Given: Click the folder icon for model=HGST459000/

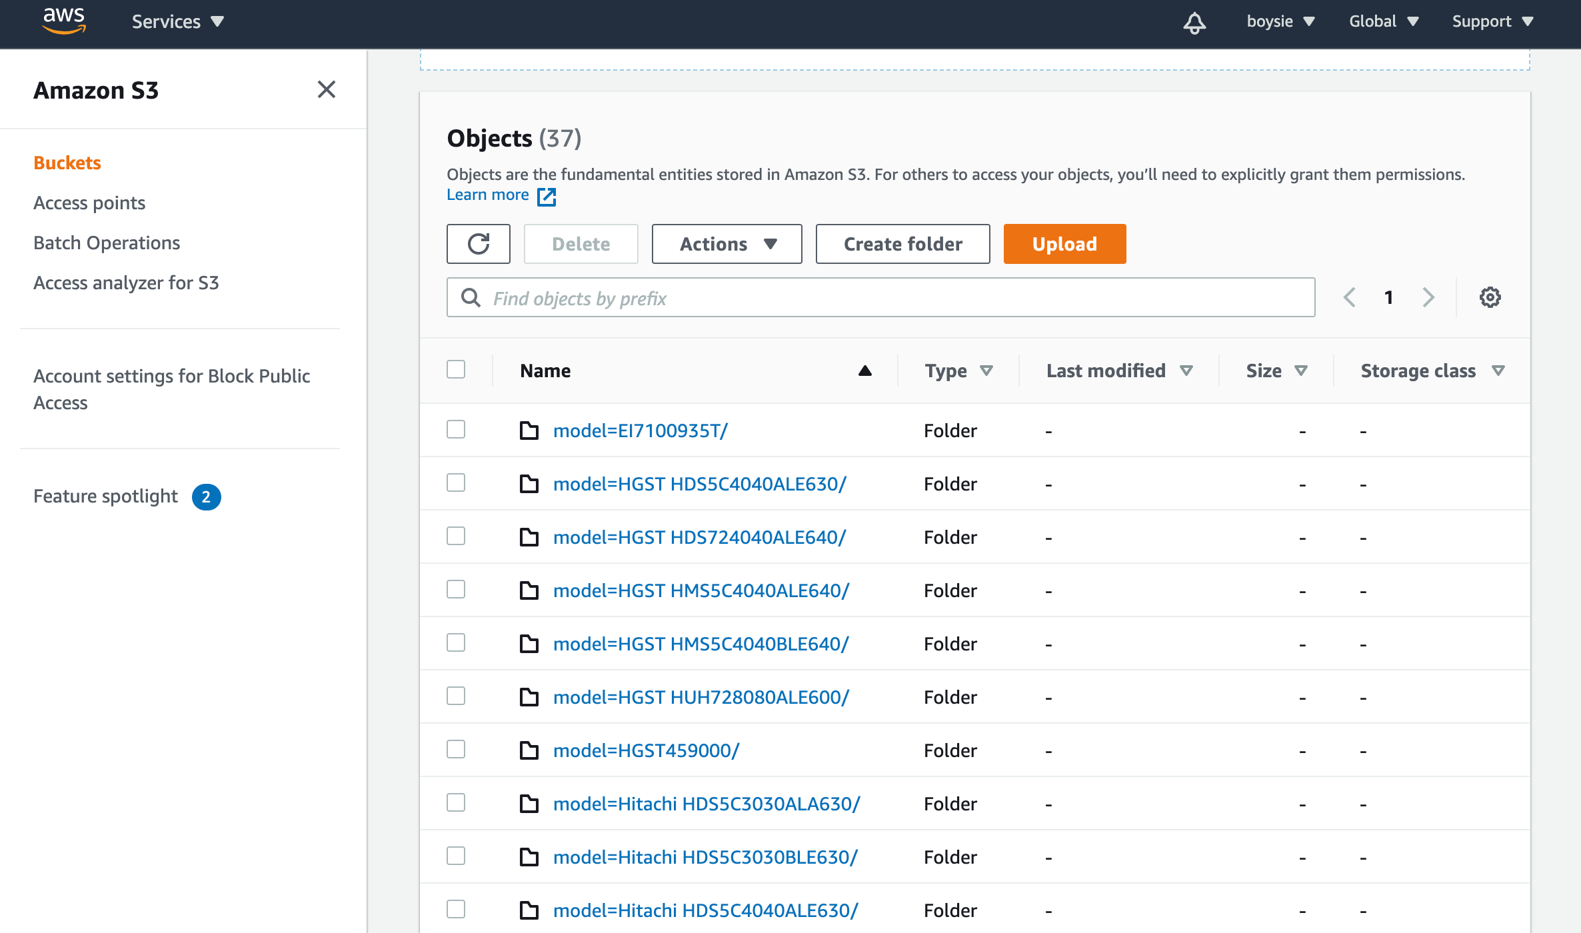Looking at the screenshot, I should [x=529, y=750].
